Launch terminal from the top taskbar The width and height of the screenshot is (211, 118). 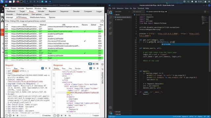pos(21,2)
